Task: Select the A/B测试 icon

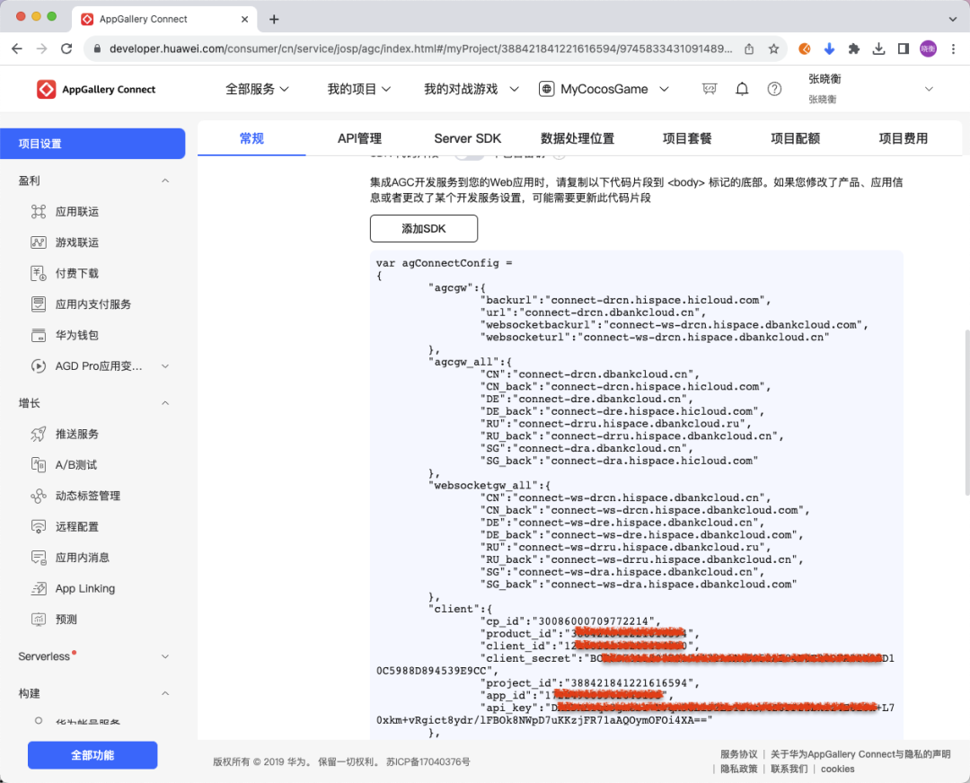Action: [39, 464]
